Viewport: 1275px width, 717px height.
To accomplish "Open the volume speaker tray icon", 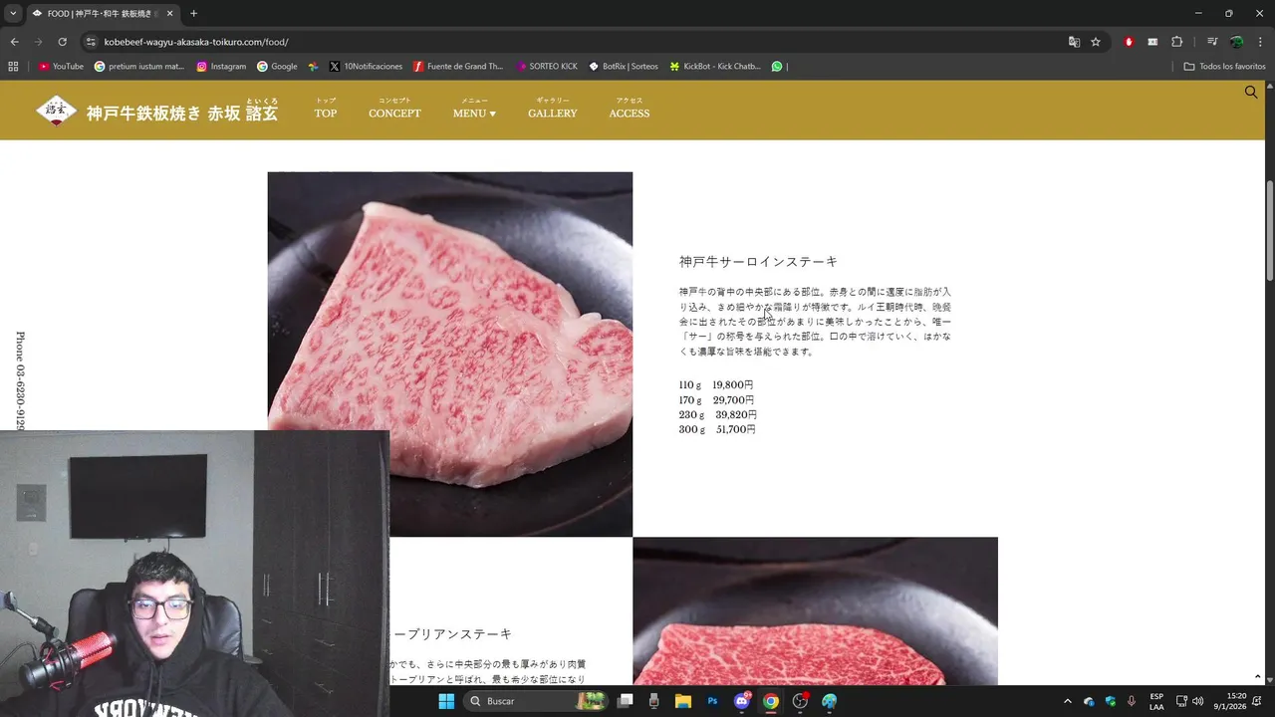I will click(1197, 701).
